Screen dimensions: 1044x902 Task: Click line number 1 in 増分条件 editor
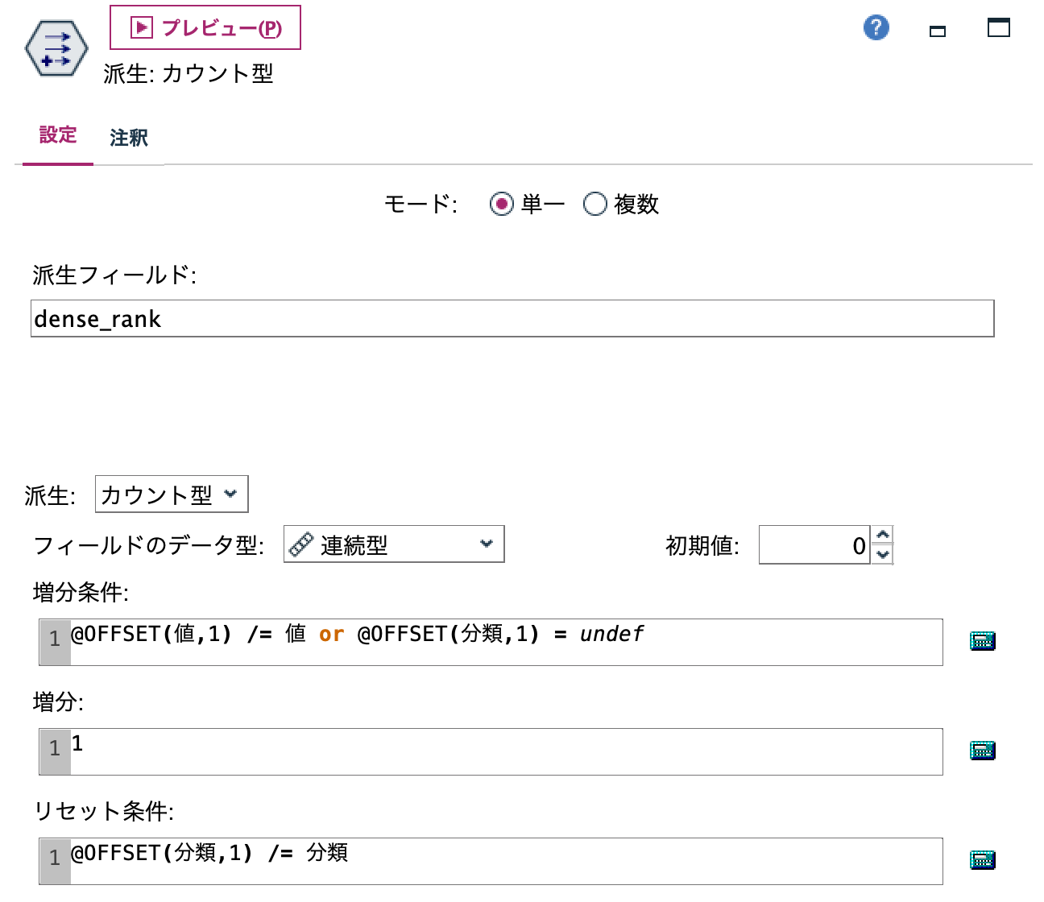54,640
